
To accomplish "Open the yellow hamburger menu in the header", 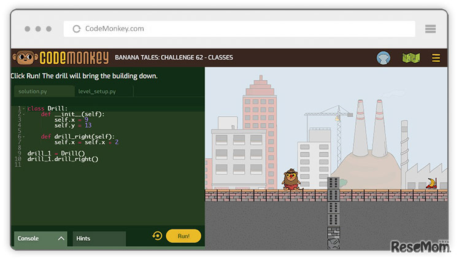I will point(436,58).
